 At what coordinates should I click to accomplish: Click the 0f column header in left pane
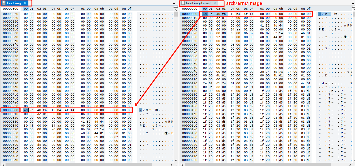click(x=129, y=9)
